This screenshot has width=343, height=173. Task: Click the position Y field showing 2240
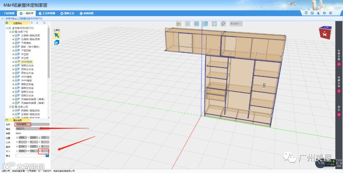point(34,137)
